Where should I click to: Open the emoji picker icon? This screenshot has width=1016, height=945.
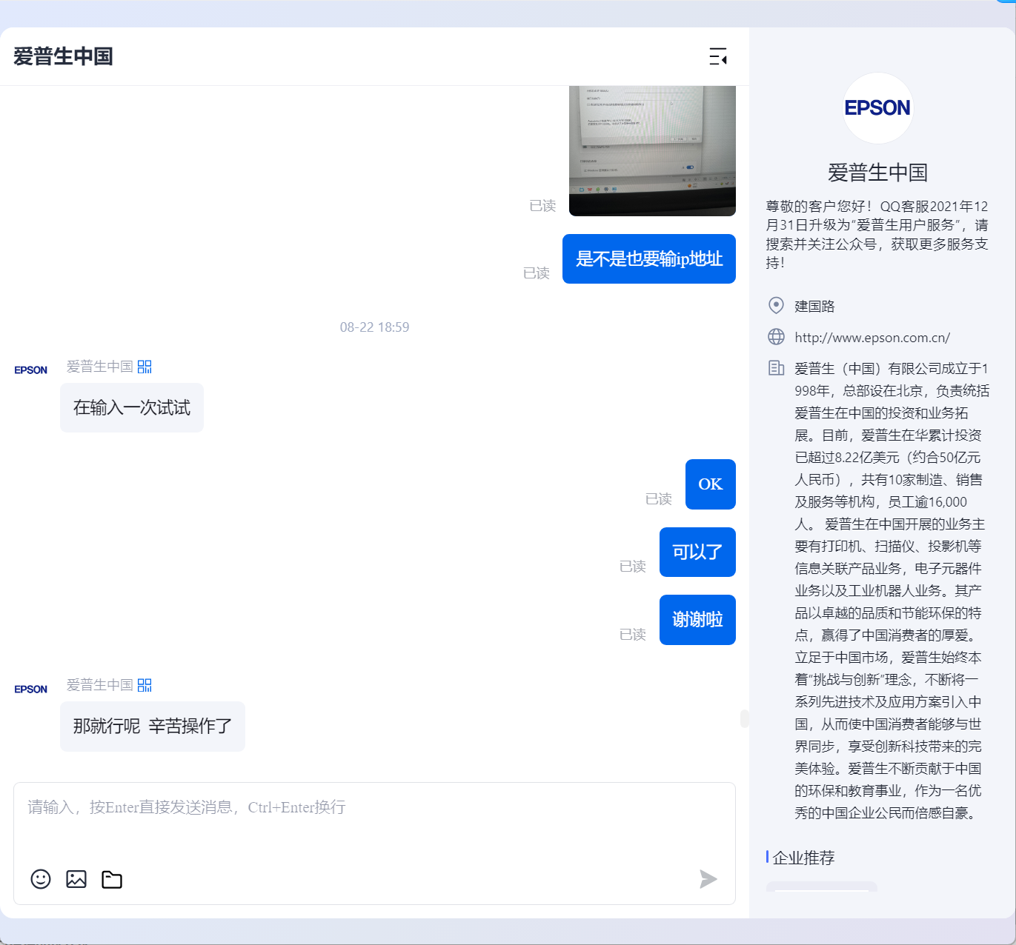click(41, 879)
